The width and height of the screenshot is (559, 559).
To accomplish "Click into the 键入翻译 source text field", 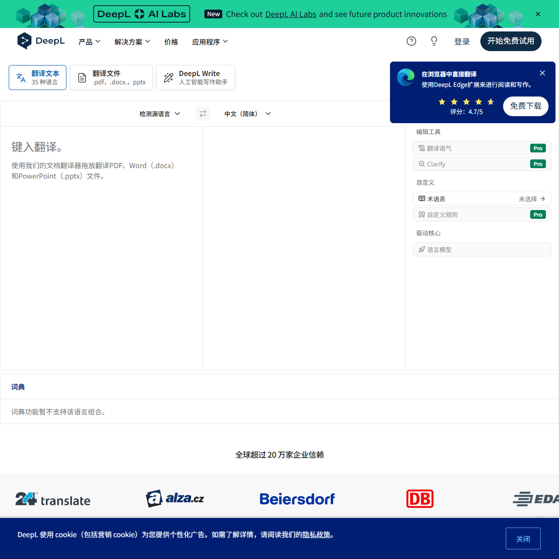I will (x=101, y=245).
